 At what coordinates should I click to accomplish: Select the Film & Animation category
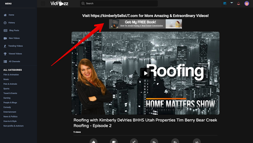click(x=11, y=75)
